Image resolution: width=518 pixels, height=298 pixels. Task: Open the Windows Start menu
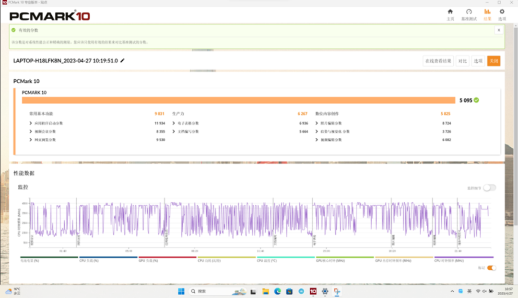181,291
